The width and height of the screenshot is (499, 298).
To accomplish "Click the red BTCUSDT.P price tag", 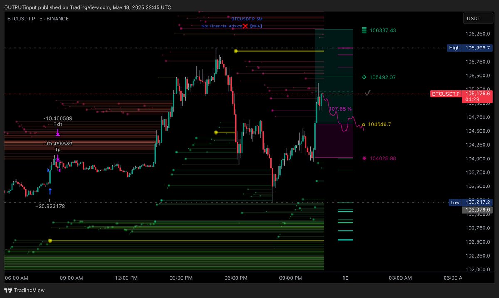I will (x=446, y=94).
